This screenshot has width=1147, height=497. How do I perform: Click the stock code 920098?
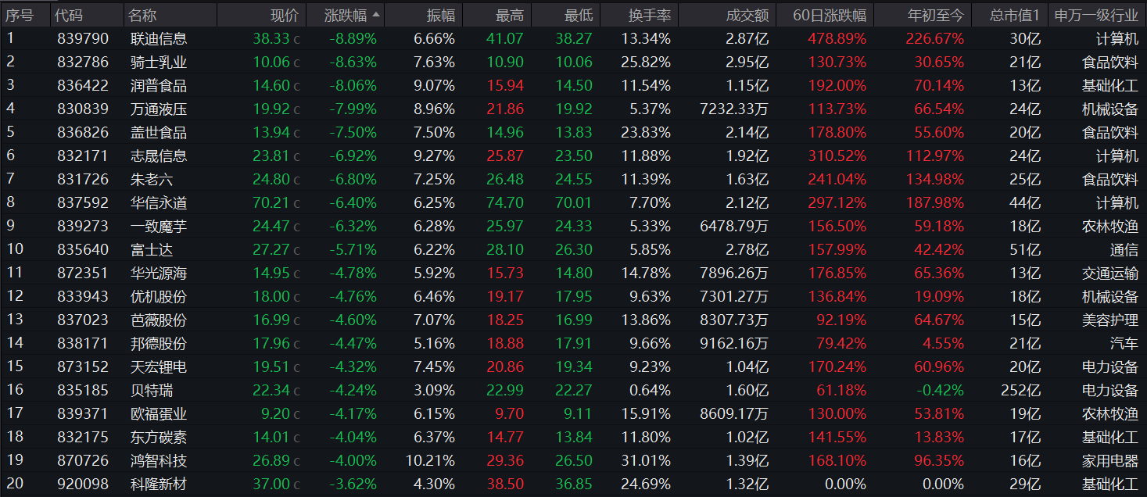(83, 484)
